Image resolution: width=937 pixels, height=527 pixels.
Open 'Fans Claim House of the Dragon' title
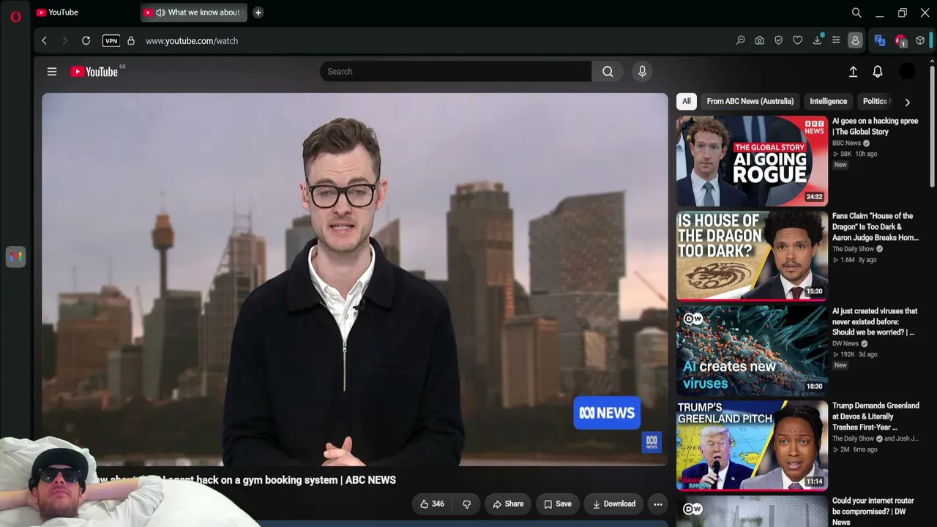click(x=875, y=227)
